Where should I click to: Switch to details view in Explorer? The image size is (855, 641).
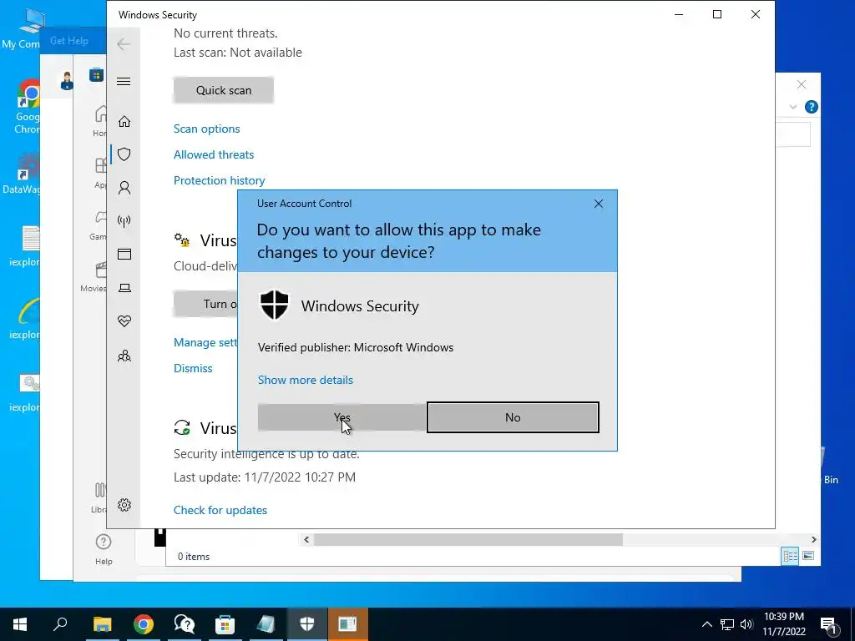[x=790, y=556]
